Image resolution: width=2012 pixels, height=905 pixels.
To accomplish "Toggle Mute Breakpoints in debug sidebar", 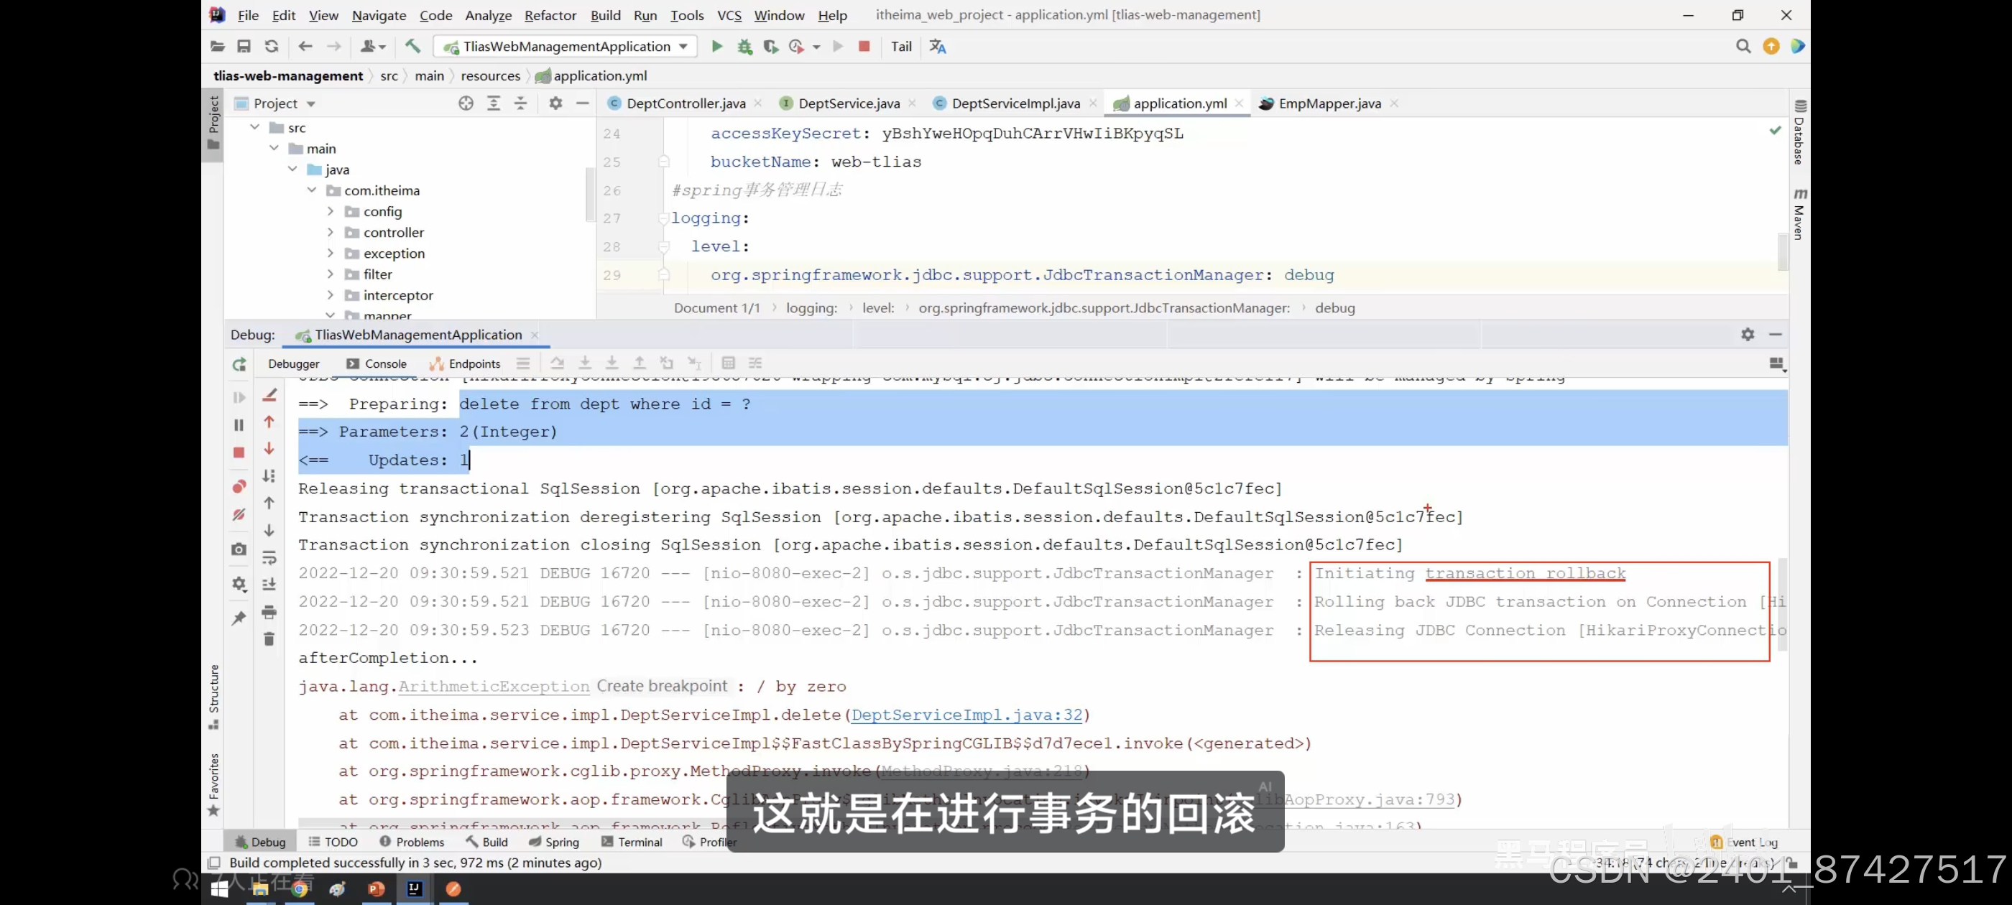I will click(x=239, y=514).
